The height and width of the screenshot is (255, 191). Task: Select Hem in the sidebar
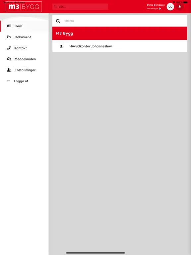click(x=24, y=26)
